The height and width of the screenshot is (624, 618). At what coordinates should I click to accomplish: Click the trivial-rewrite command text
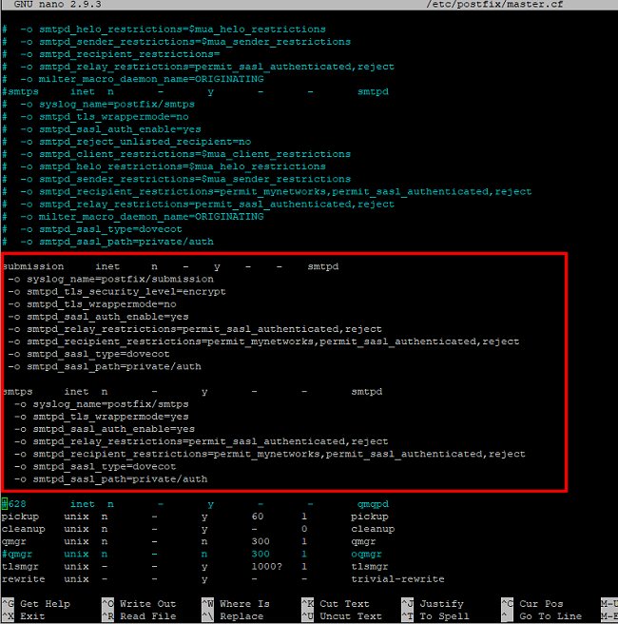tap(397, 579)
